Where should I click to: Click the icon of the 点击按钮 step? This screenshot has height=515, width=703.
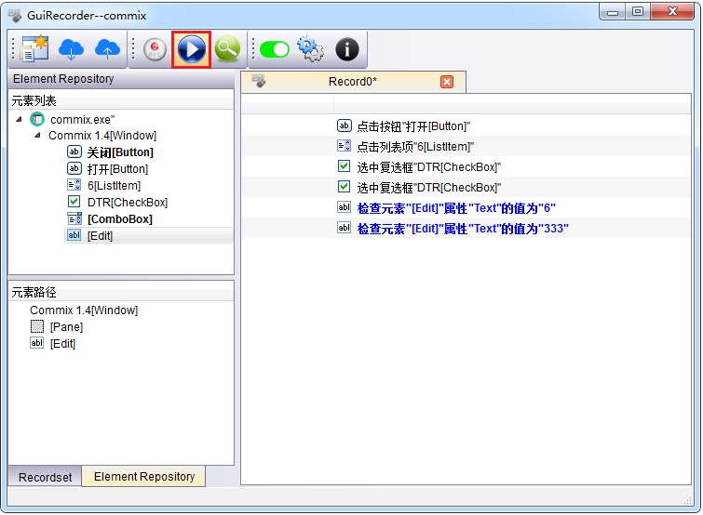pyautogui.click(x=344, y=125)
